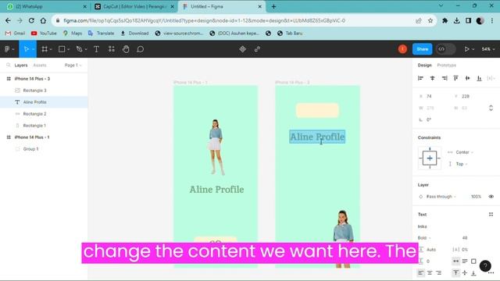Viewport: 500px width, 281px height.
Task: Open the Resources tool
Action: click(111, 49)
